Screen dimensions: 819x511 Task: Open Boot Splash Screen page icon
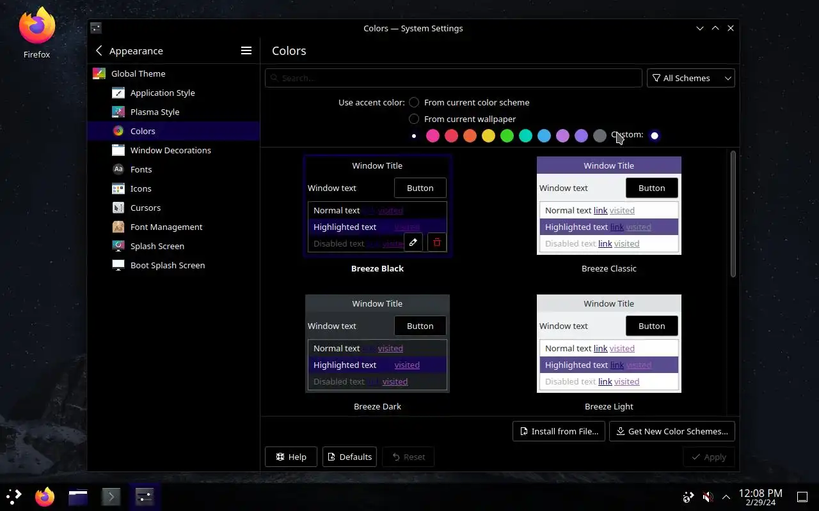(118, 265)
